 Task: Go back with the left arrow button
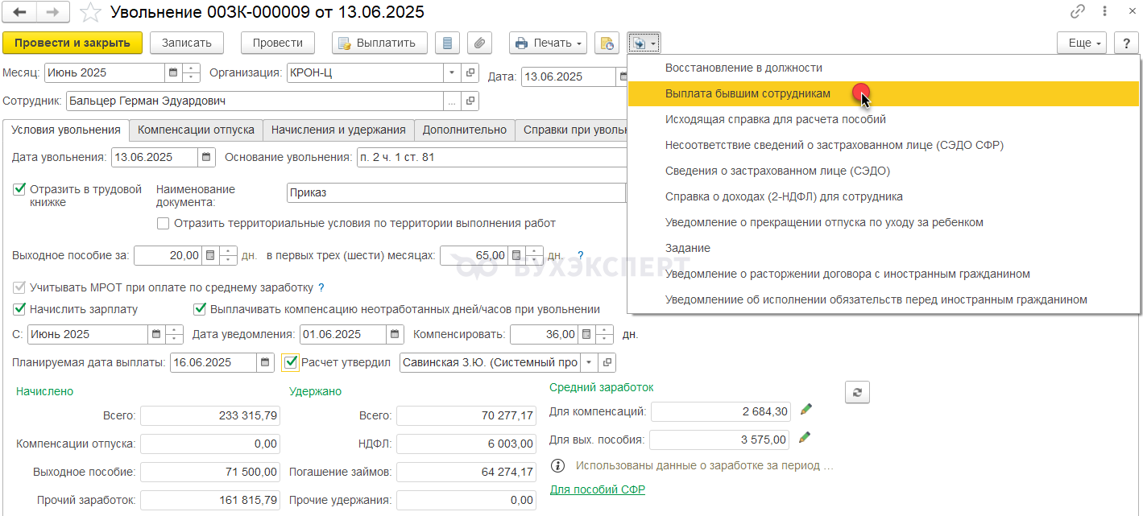(20, 12)
